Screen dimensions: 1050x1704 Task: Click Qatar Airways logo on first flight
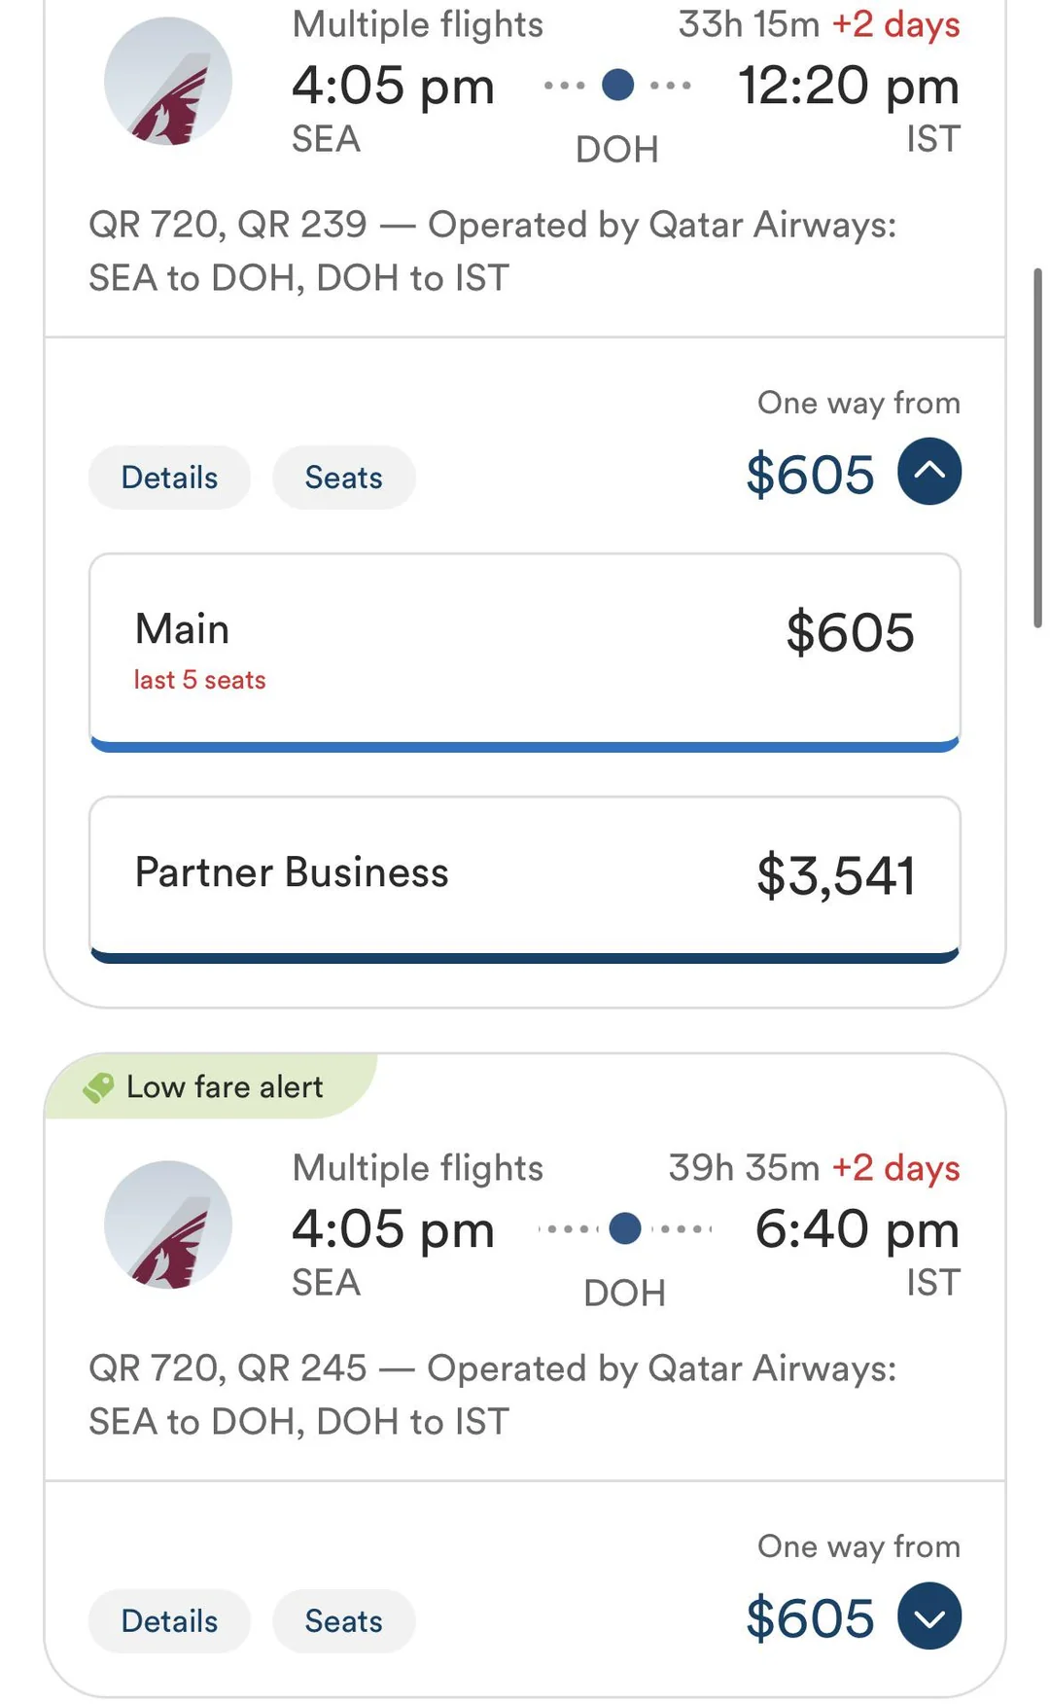(x=168, y=82)
